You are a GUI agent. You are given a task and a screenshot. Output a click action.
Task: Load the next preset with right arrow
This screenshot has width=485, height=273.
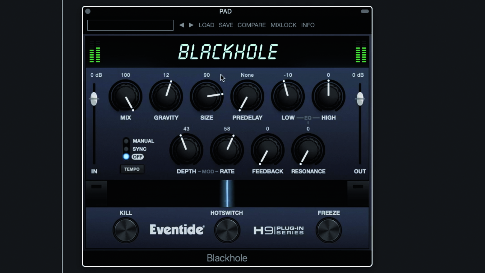pyautogui.click(x=191, y=25)
